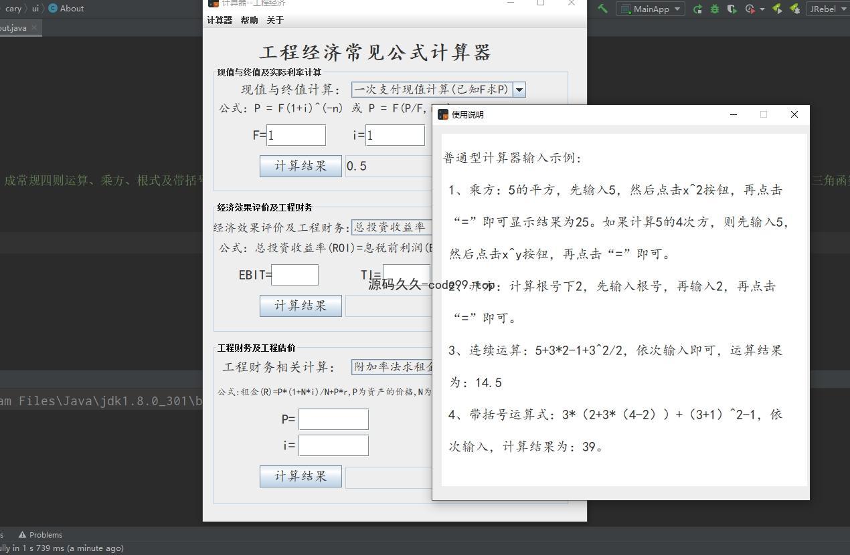The height and width of the screenshot is (555, 850).
Task: Click the F= input field
Action: [296, 135]
